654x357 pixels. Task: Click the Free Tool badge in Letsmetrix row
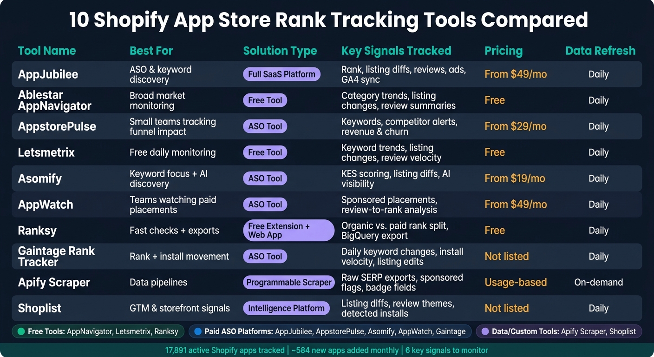pyautogui.click(x=265, y=152)
